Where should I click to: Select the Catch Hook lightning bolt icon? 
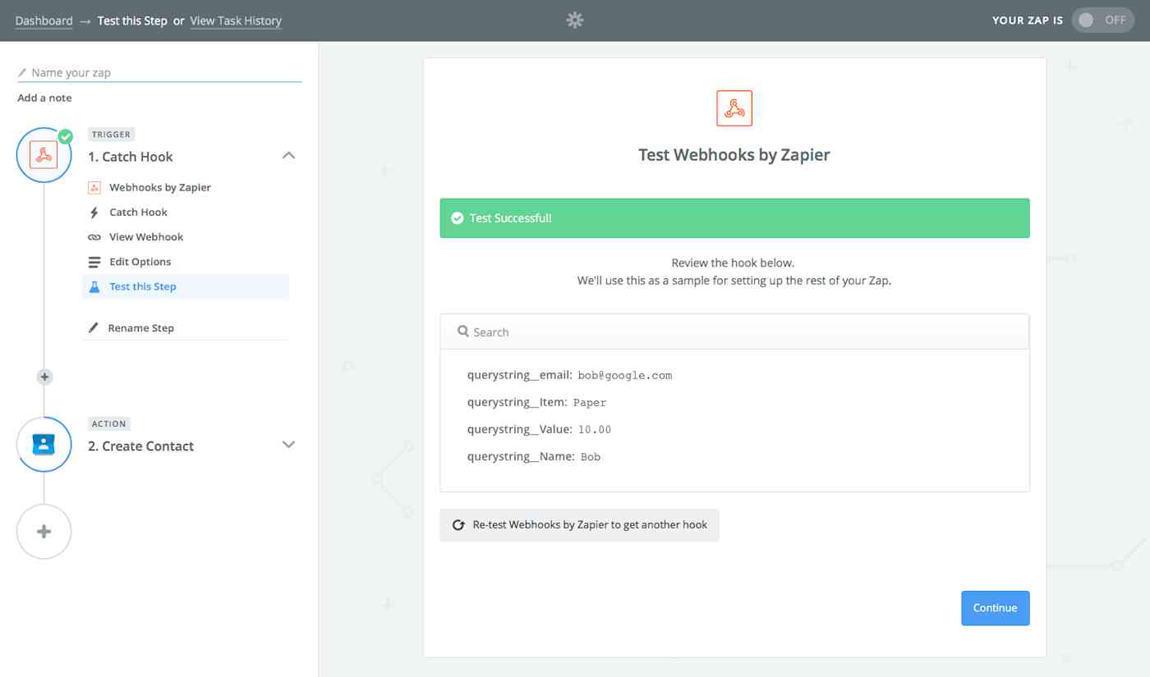click(x=96, y=212)
